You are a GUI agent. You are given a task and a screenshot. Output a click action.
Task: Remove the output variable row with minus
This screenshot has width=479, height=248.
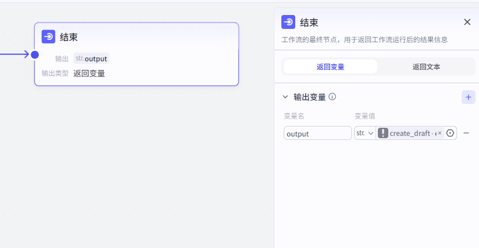pos(466,133)
